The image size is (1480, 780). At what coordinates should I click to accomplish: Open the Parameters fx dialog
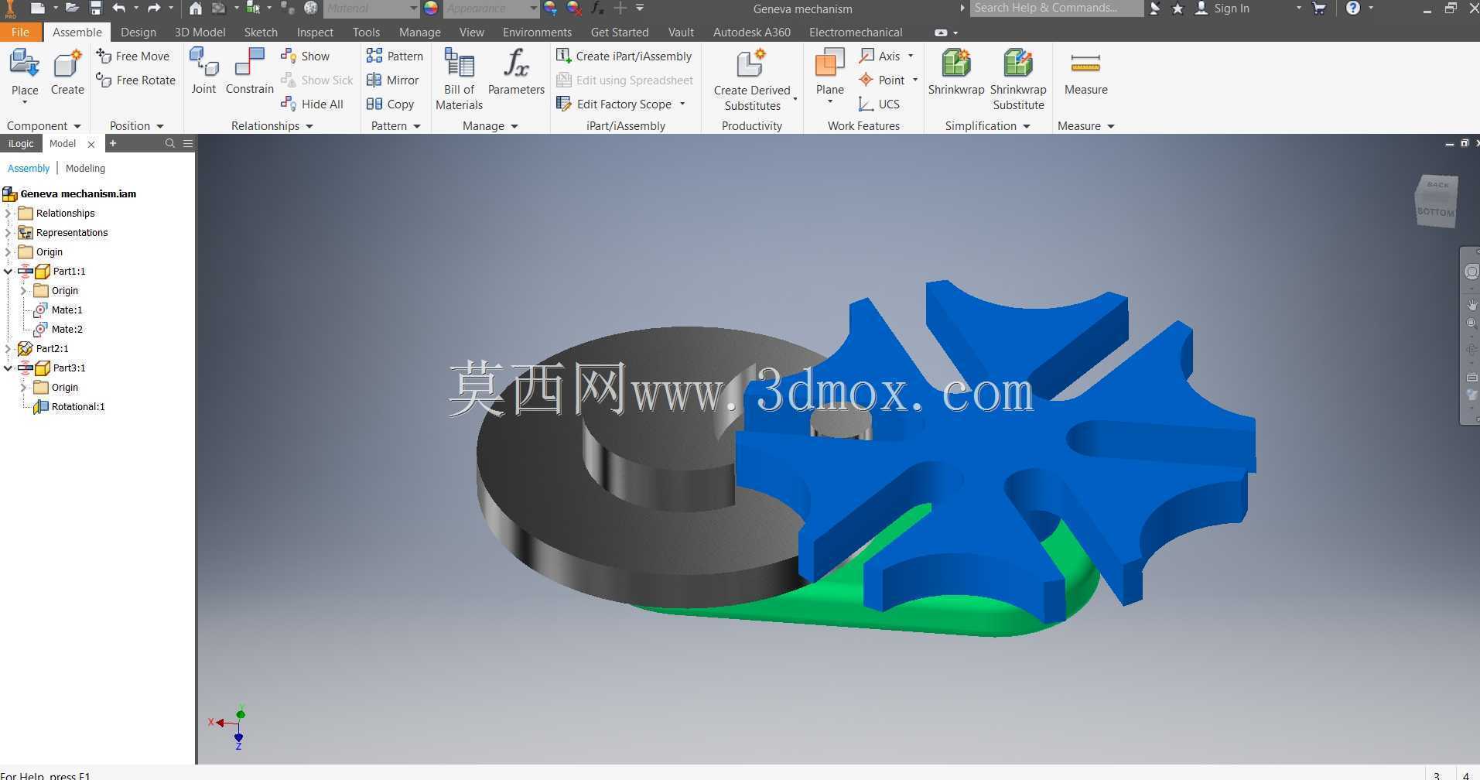tap(516, 71)
